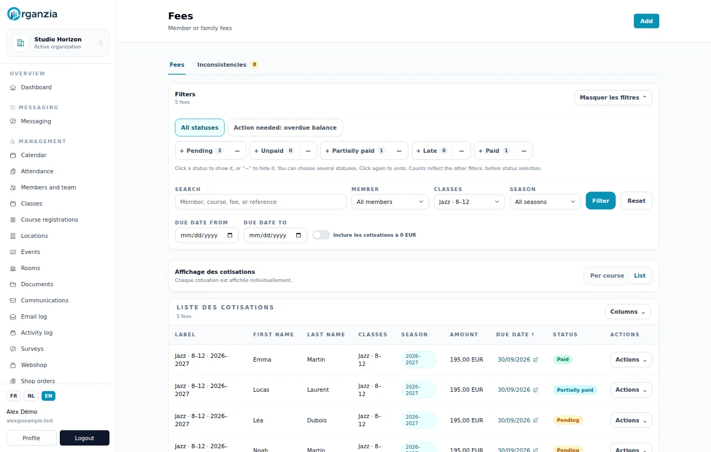Show the Unpaid status filter
The image size is (711, 452).
click(274, 151)
